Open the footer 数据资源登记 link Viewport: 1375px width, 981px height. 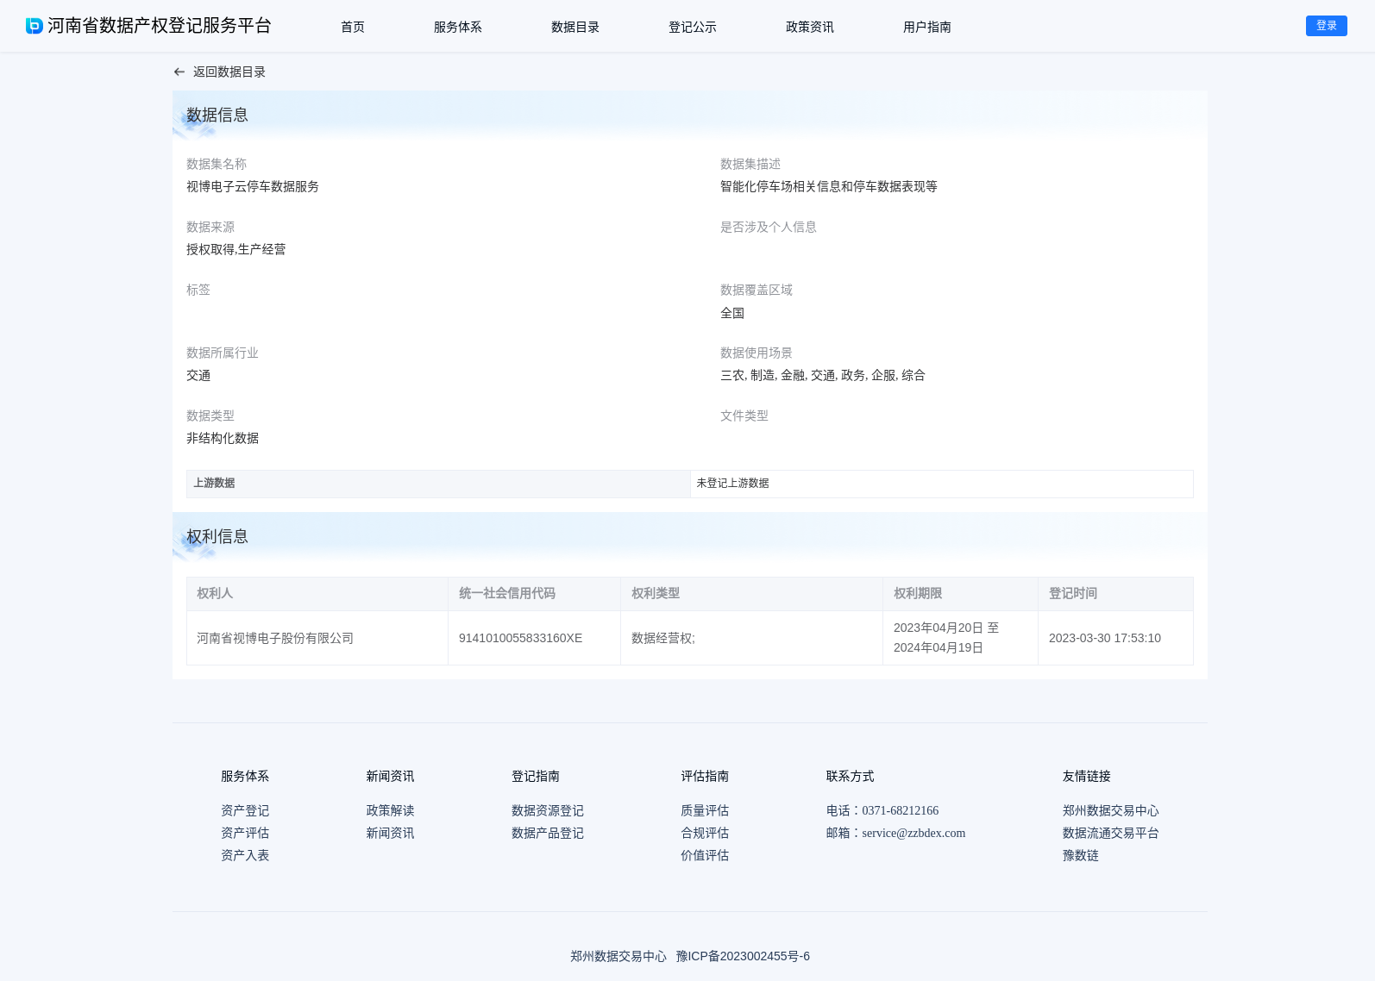click(548, 810)
